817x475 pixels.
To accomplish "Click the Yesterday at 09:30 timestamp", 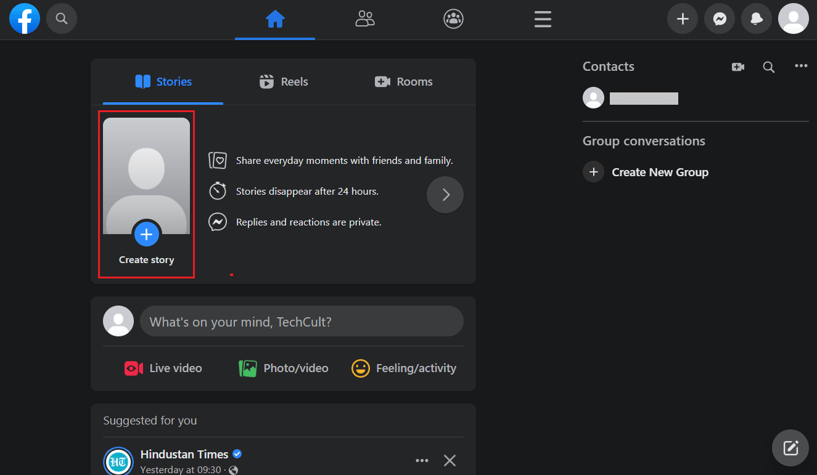I will pyautogui.click(x=182, y=469).
